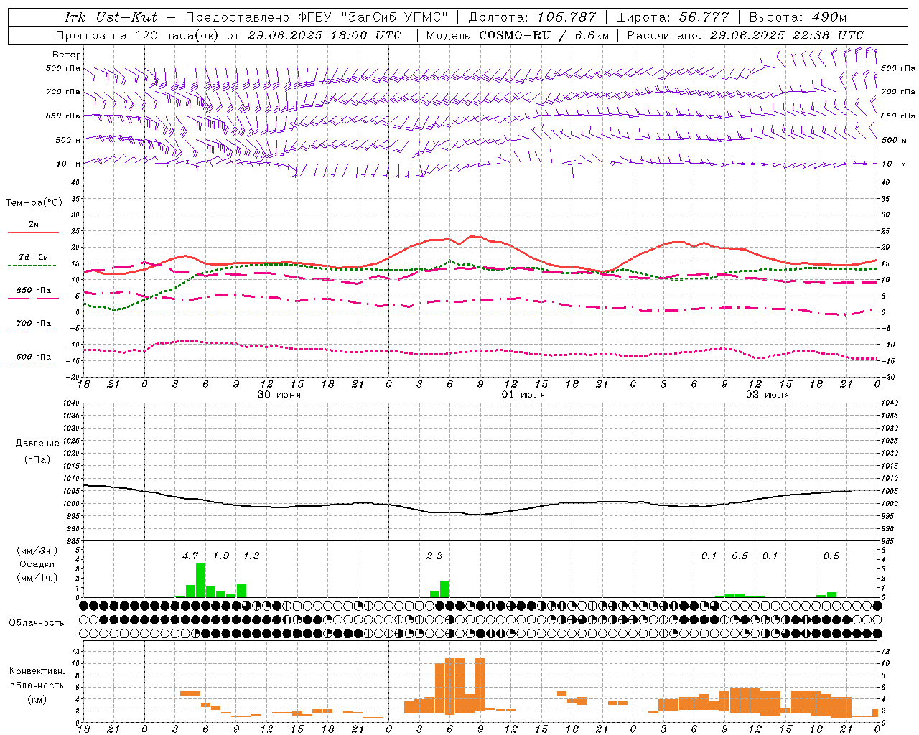Image resolution: width=919 pixels, height=735 pixels.
Task: Click the Тем-ра(°C) axis title
Action: [34, 203]
